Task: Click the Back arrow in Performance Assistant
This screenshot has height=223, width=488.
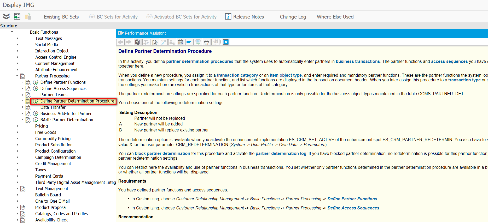Action: [120, 42]
